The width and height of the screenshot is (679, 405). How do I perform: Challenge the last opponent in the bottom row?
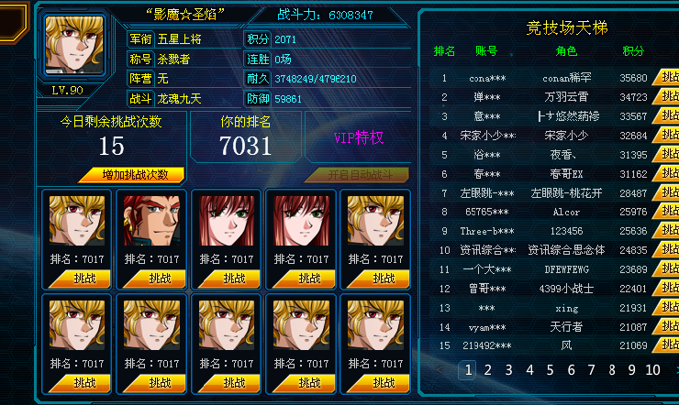click(378, 383)
